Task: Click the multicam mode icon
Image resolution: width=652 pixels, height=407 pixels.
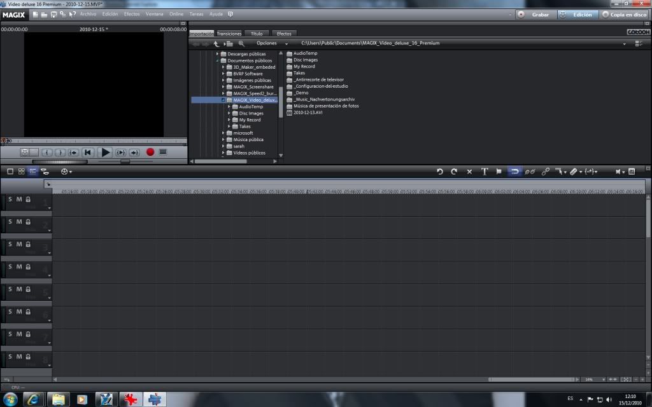Action: coord(45,172)
